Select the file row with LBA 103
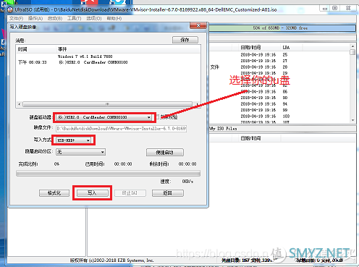 [x=280, y=116]
